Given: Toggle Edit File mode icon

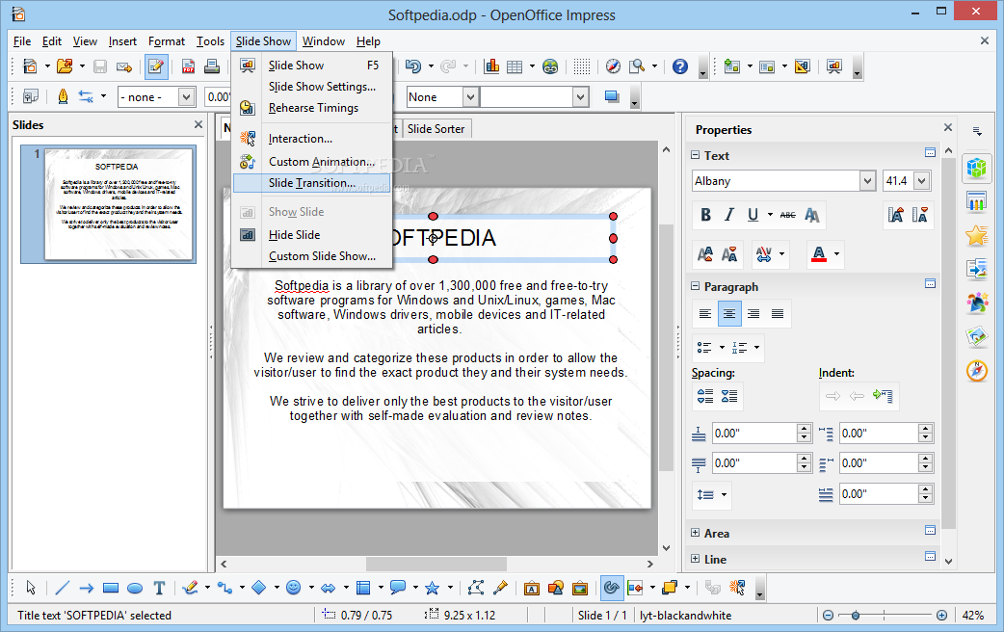Looking at the screenshot, I should (x=156, y=66).
